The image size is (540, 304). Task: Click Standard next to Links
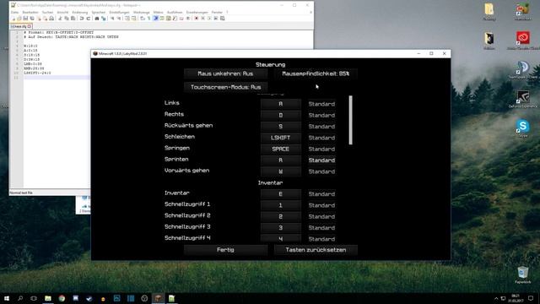tap(321, 104)
